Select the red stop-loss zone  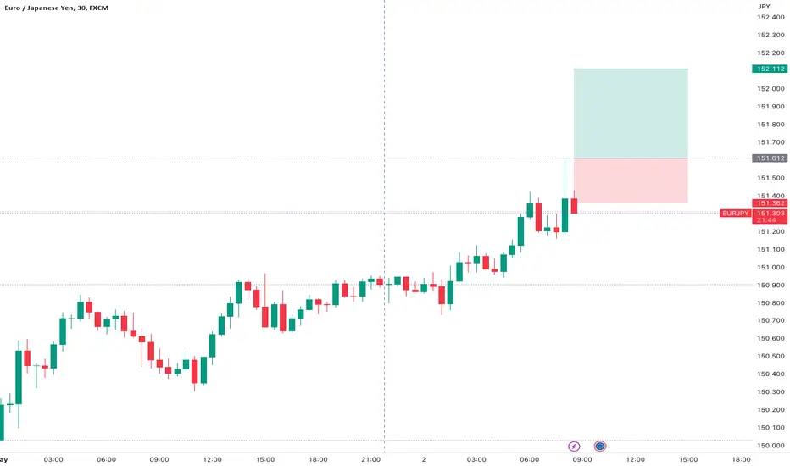(x=631, y=180)
